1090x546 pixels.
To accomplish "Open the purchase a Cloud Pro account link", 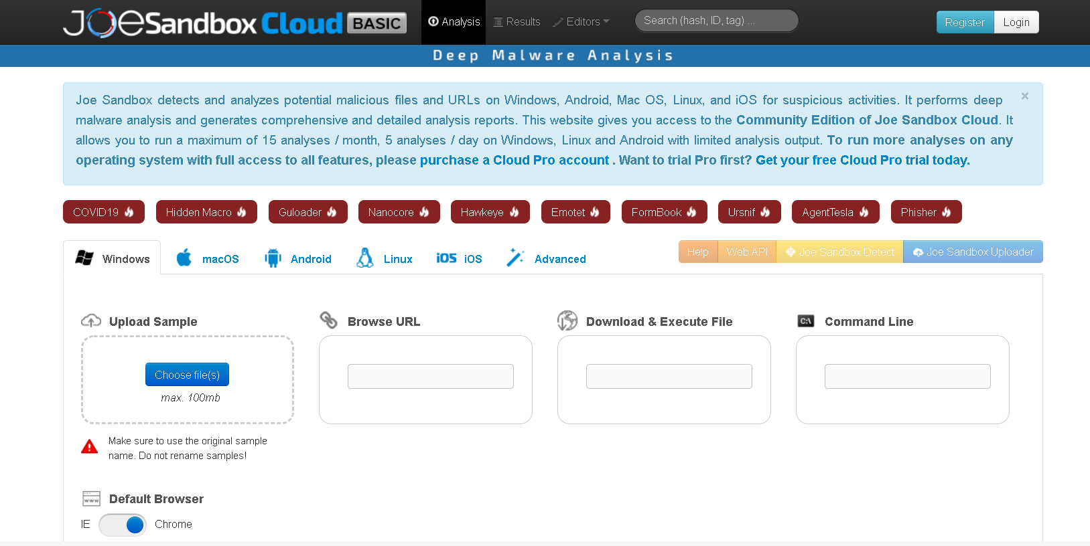I will (515, 161).
